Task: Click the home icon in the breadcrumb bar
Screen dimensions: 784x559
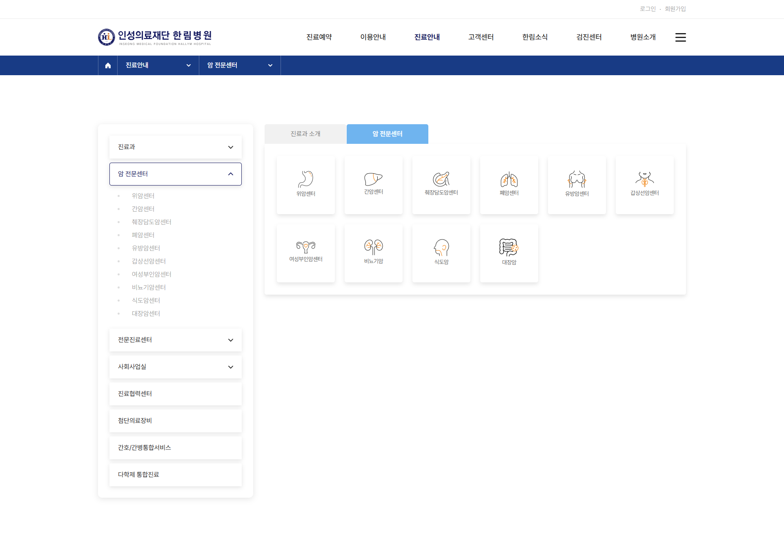Action: pyautogui.click(x=108, y=65)
